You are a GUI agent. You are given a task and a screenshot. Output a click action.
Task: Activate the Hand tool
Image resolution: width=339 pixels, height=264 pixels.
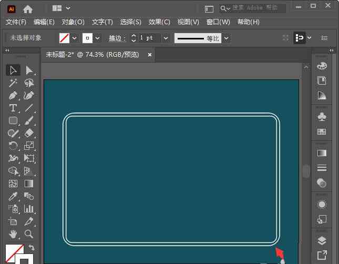[x=13, y=234]
